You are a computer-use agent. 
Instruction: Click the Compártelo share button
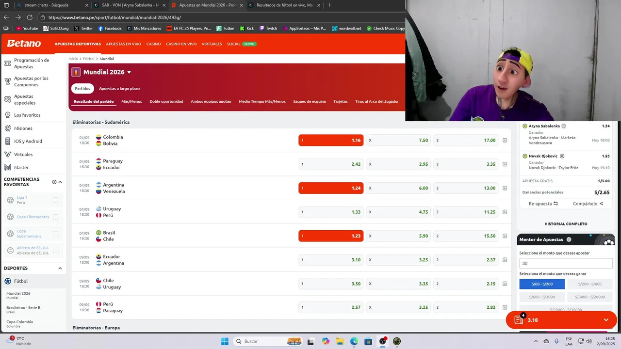coord(588,204)
